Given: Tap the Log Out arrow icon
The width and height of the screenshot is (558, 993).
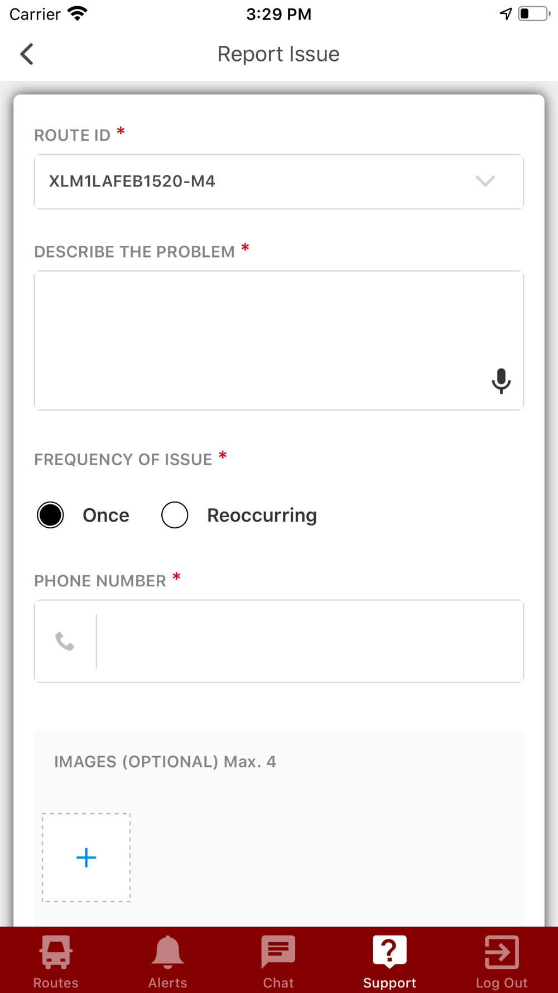Looking at the screenshot, I should coord(502,952).
